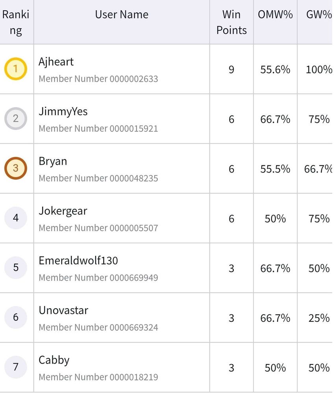Click the gold rank 1 medal icon
Screen dimensions: 335x393
click(16, 69)
